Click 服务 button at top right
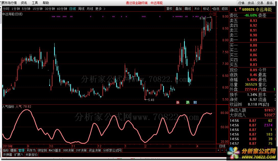 pyautogui.click(x=270, y=3)
